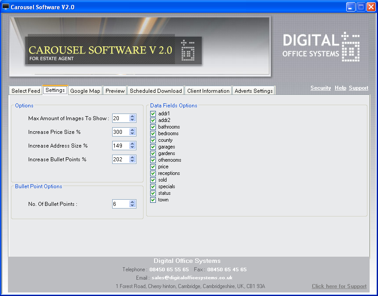This screenshot has width=378, height=296.
Task: Increase Max Amount of Images spinner up arrow
Action: 132,116
